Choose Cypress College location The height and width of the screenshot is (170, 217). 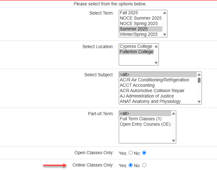(136, 46)
